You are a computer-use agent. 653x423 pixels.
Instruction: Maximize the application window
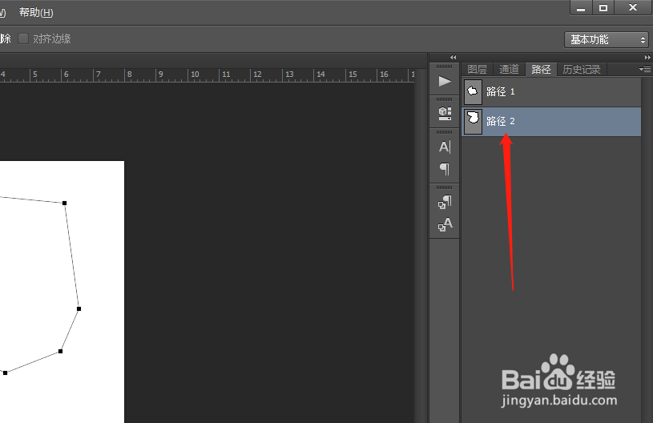click(x=603, y=8)
